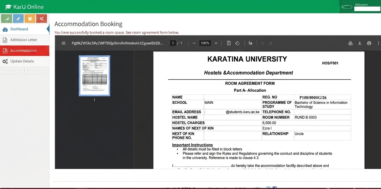Click the save to Drive icon in PDF toolbar
This screenshot has height=189, width=381.
click(x=351, y=43)
